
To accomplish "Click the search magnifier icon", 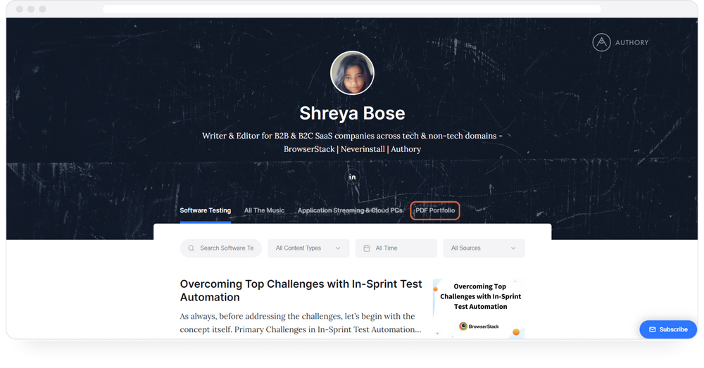I will click(191, 248).
